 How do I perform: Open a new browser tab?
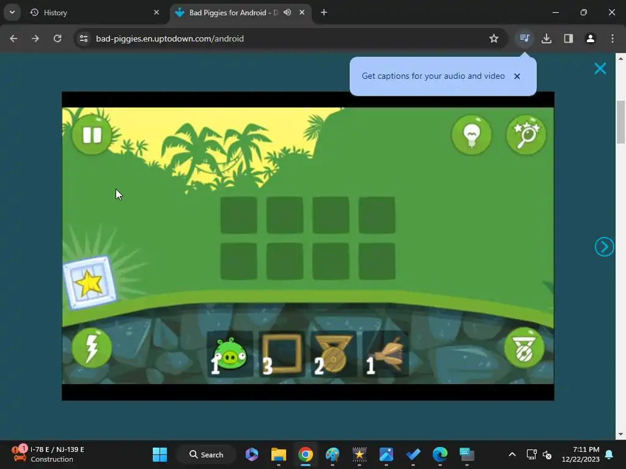click(324, 12)
